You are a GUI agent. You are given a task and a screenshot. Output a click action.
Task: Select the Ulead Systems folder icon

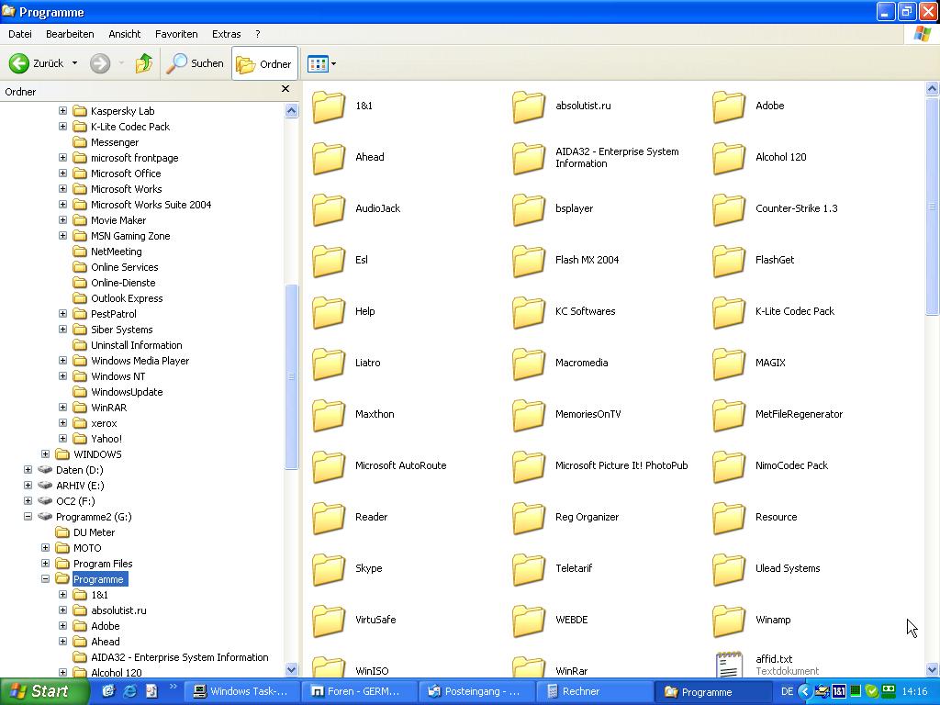pyautogui.click(x=729, y=569)
